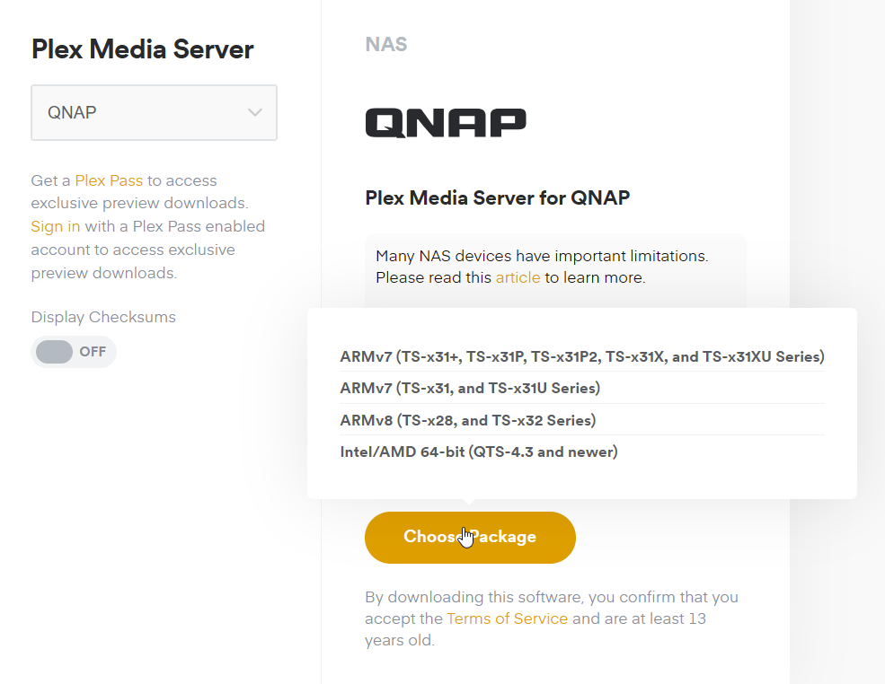885x684 pixels.
Task: Pick Intel/AMD 64-bit (QTS-4.3 and newer)
Action: click(x=478, y=452)
